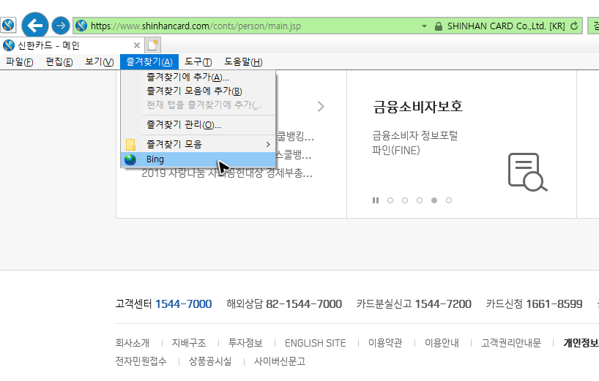Viewport: 599px width, 381px height.
Task: Open the 2019 사랑나눔 사회공헌대상 news item
Action: tap(227, 173)
